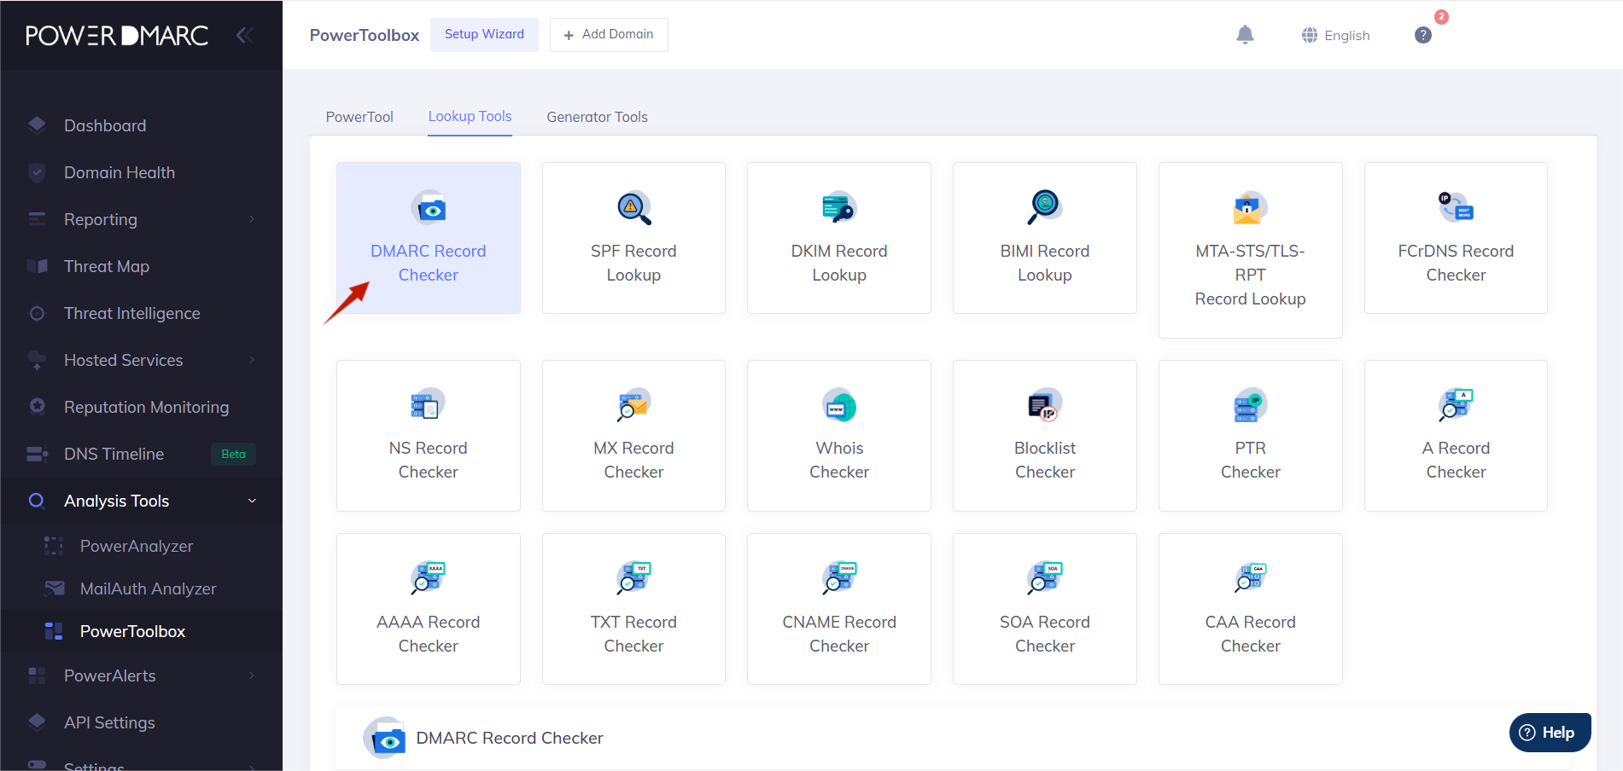Expand the Hosted Services menu
This screenshot has height=771, width=1623.
pyautogui.click(x=123, y=360)
